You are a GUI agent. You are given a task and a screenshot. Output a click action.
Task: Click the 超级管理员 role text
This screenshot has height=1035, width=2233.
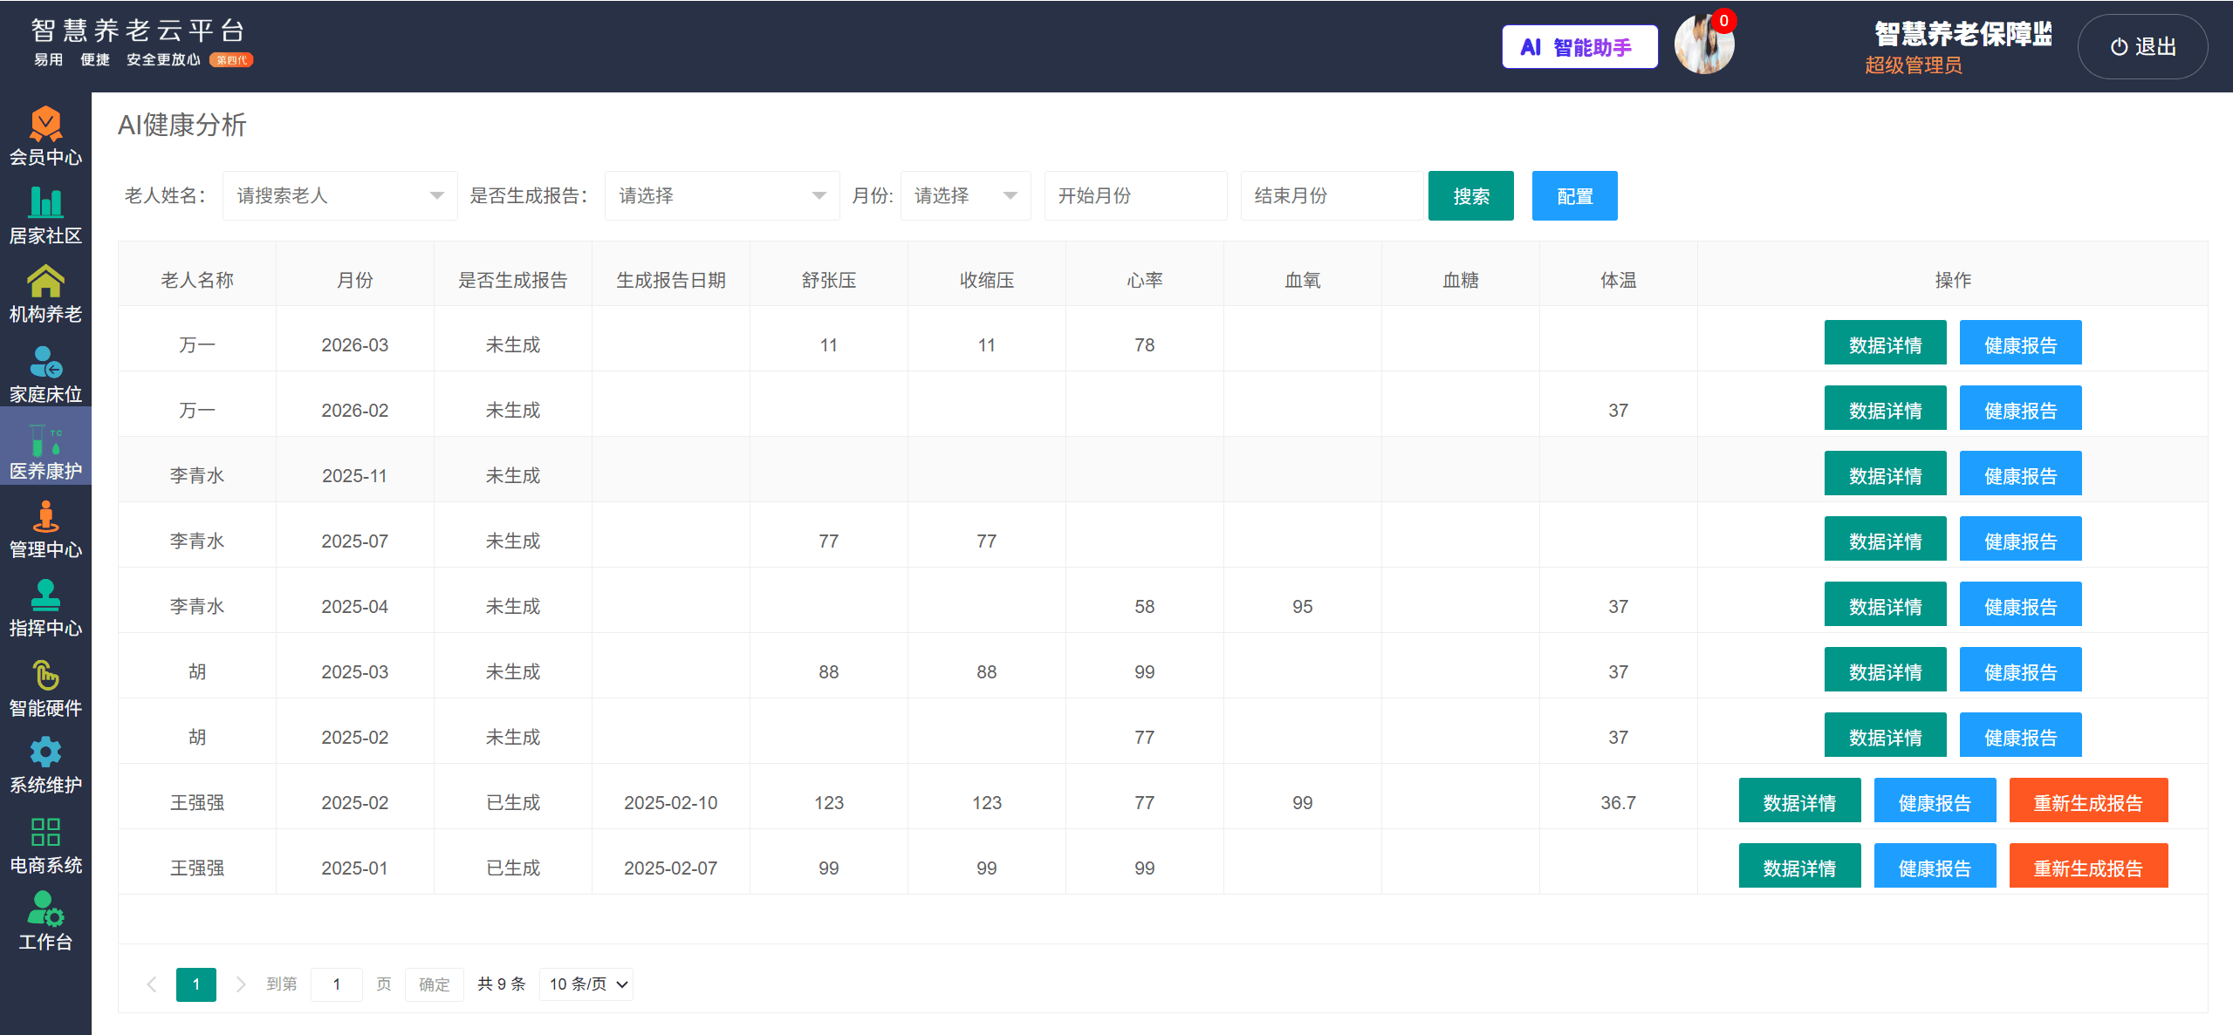pyautogui.click(x=1913, y=65)
